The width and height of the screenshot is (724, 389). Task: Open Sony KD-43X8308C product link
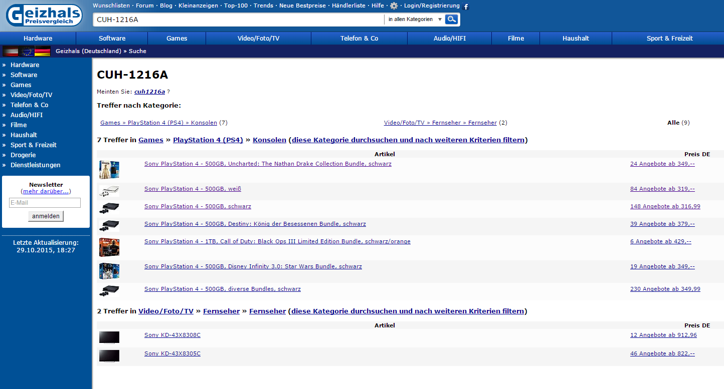172,335
